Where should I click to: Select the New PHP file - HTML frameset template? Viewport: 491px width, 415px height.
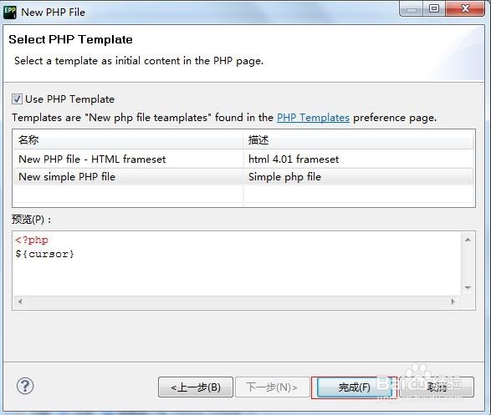click(x=92, y=159)
